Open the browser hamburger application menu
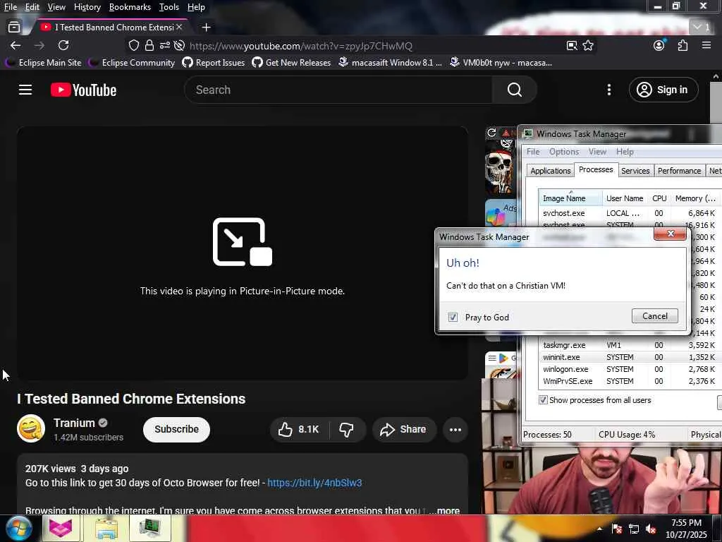The image size is (722, 542). point(706,46)
